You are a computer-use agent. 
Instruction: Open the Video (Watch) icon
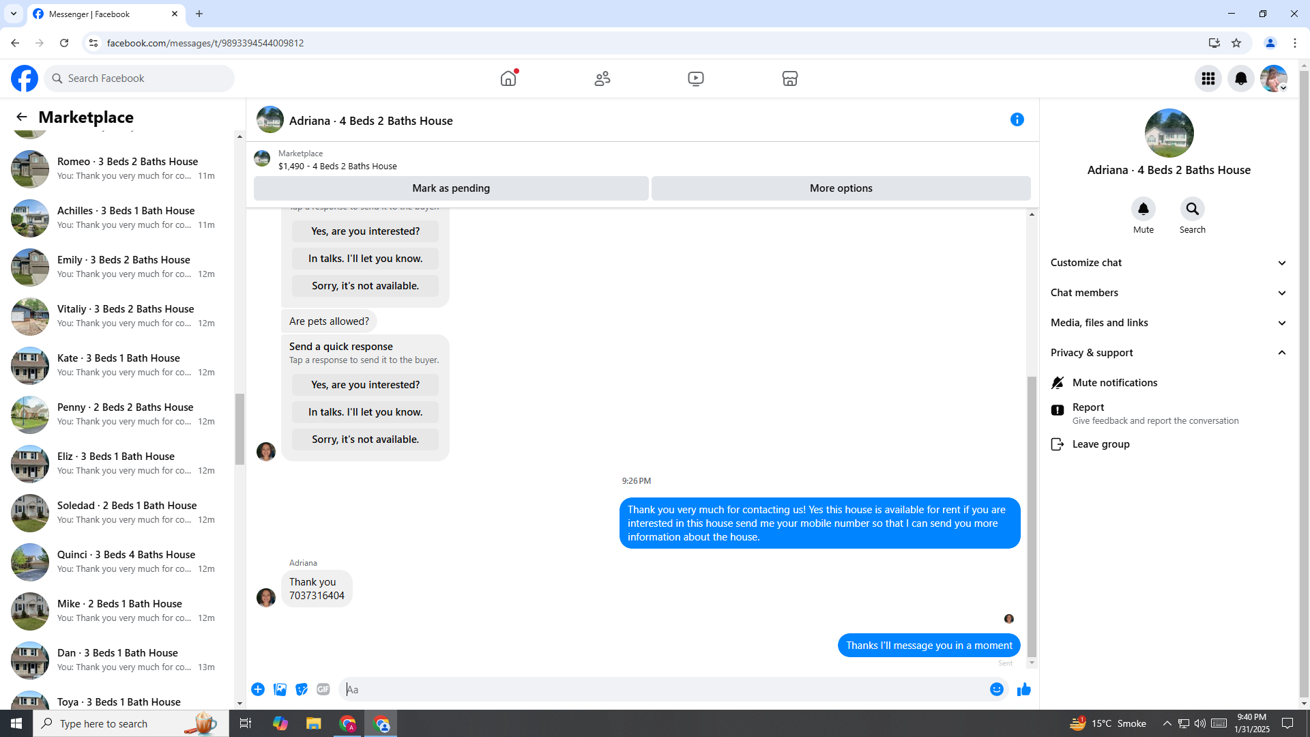pos(696,78)
